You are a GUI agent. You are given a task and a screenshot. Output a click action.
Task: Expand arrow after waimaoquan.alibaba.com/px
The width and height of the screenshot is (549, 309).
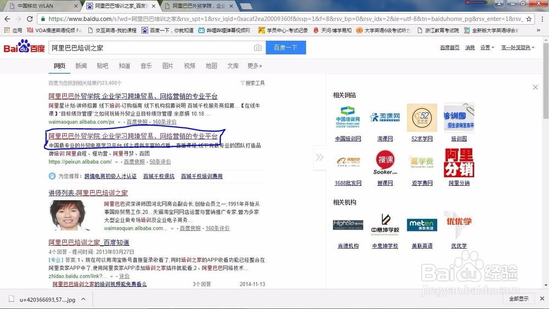click(119, 122)
